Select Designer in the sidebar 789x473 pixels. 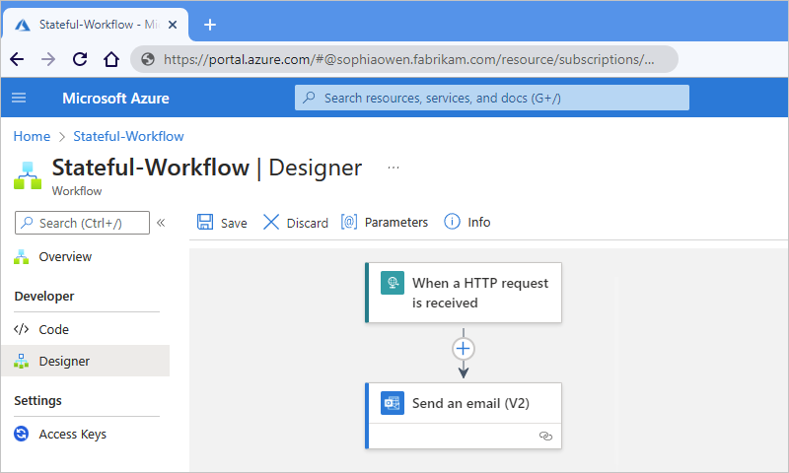[x=64, y=362]
